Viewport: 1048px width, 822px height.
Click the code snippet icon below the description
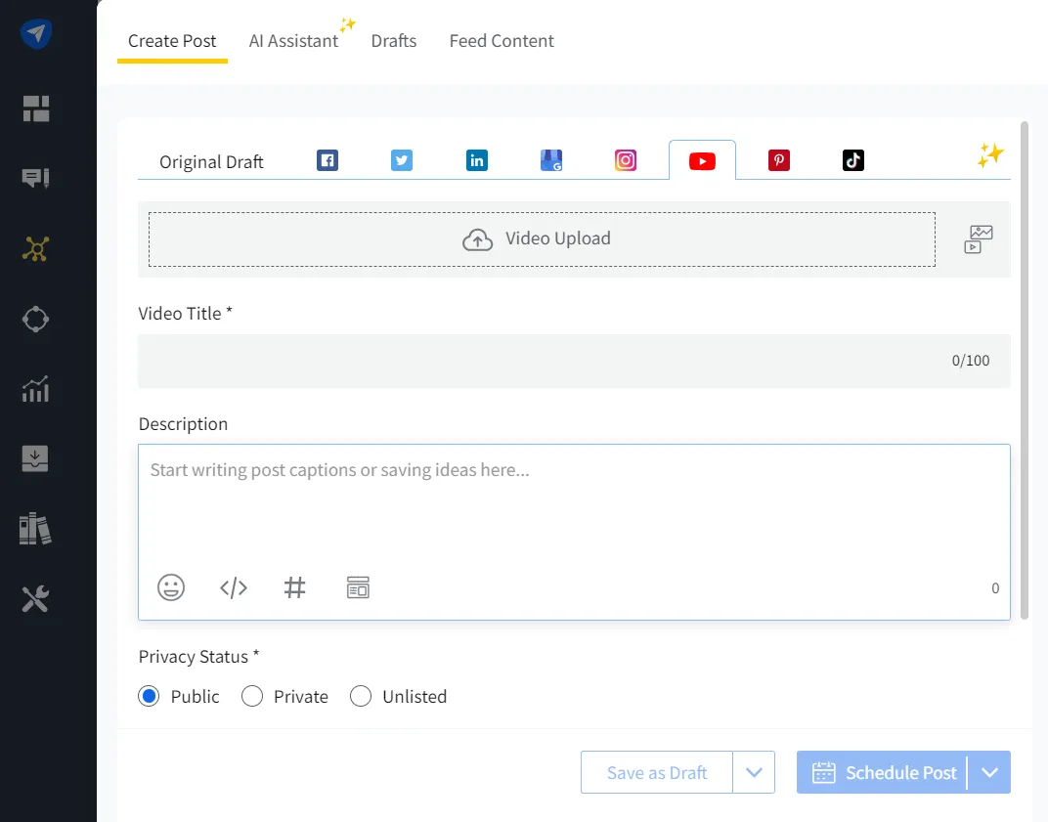234,587
